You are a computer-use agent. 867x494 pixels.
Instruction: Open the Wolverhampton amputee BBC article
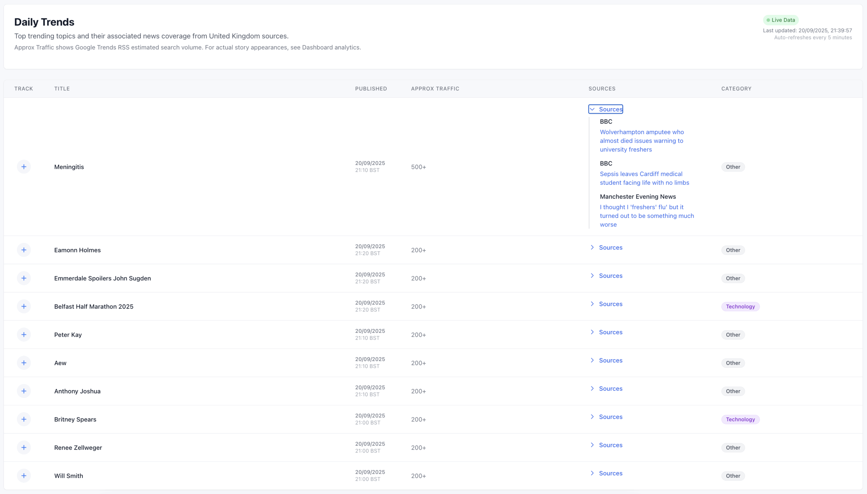coord(641,140)
